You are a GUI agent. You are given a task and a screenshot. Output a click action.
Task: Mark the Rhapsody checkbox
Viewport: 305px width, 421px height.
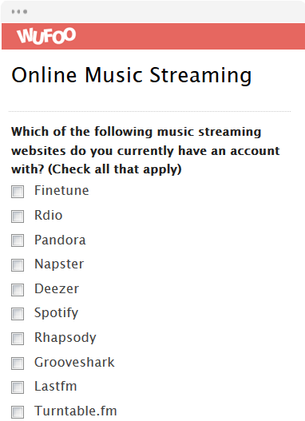click(18, 339)
